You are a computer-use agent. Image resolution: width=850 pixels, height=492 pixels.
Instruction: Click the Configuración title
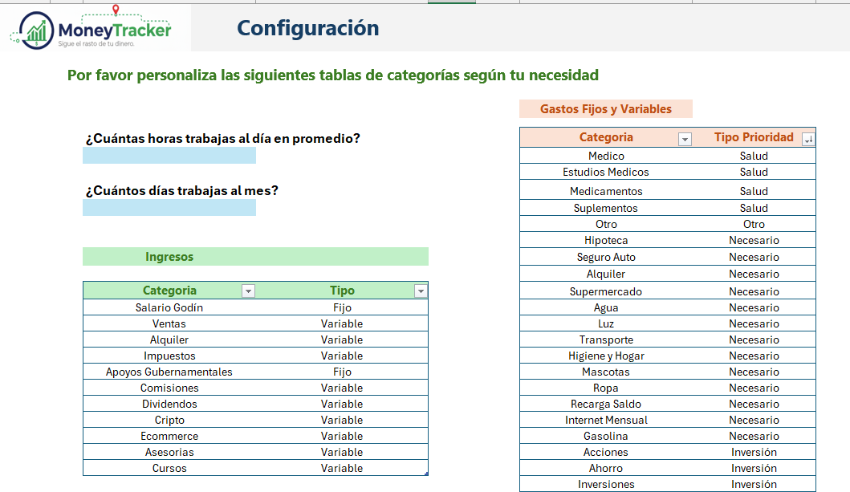click(x=308, y=28)
